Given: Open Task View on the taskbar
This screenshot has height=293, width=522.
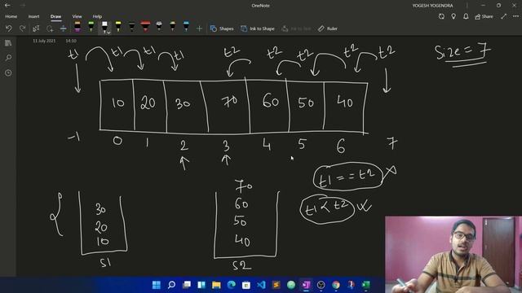Looking at the screenshot, I should [x=187, y=285].
